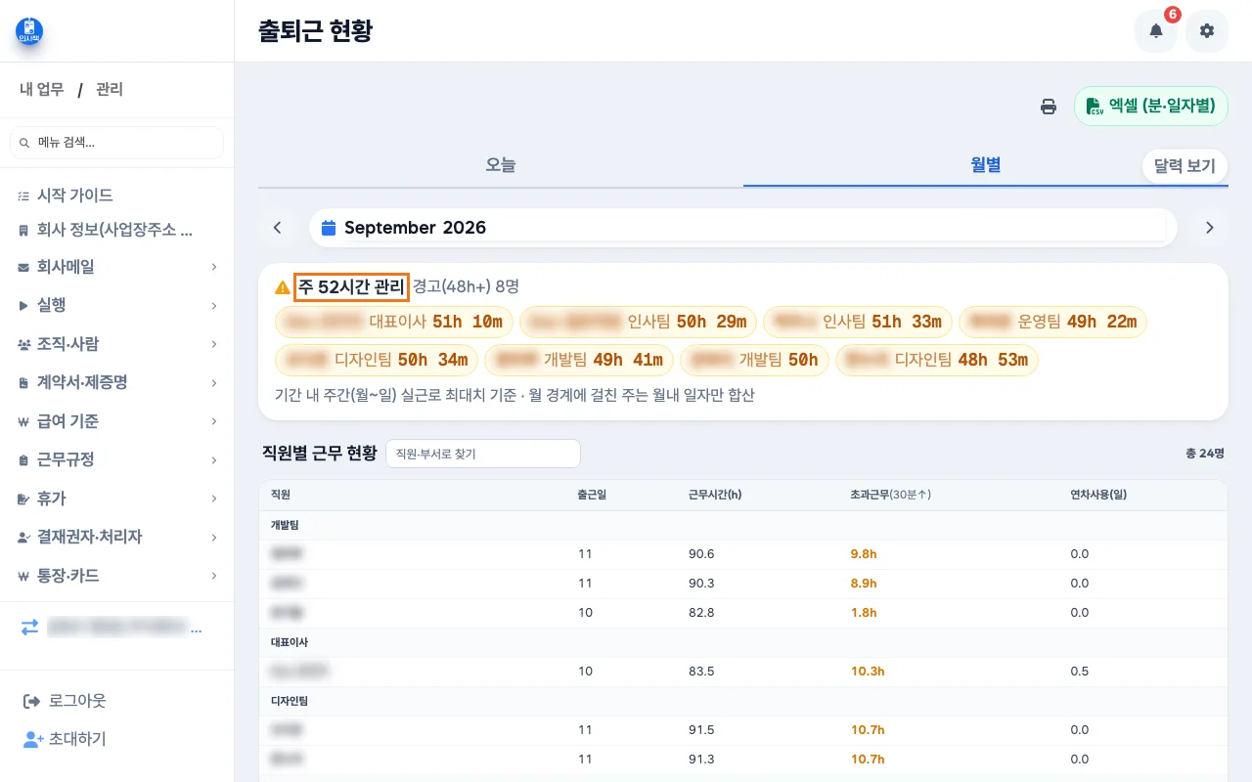Click the 초대하기 add-person icon
Image resolution: width=1252 pixels, height=782 pixels.
click(32, 739)
